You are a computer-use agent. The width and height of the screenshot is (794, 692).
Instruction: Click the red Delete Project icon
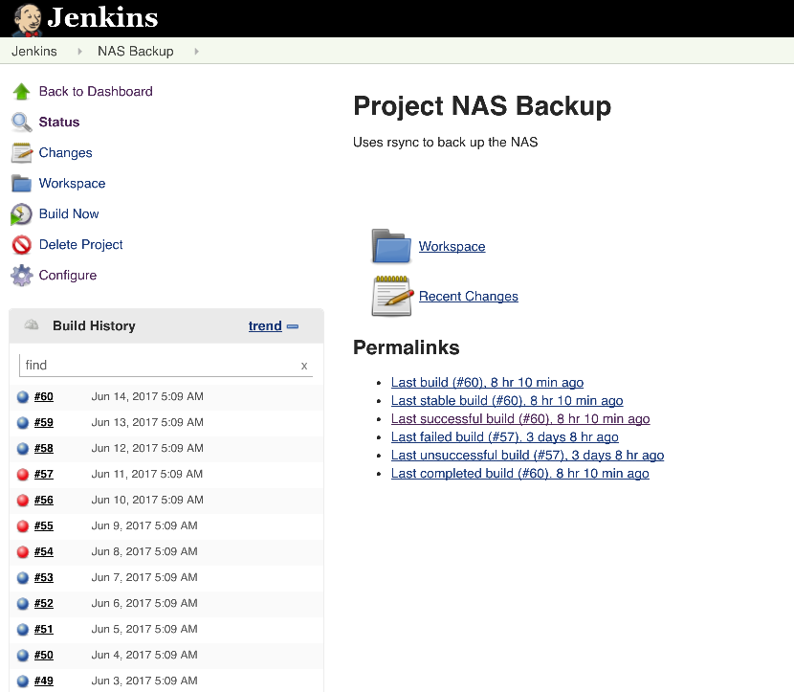22,245
